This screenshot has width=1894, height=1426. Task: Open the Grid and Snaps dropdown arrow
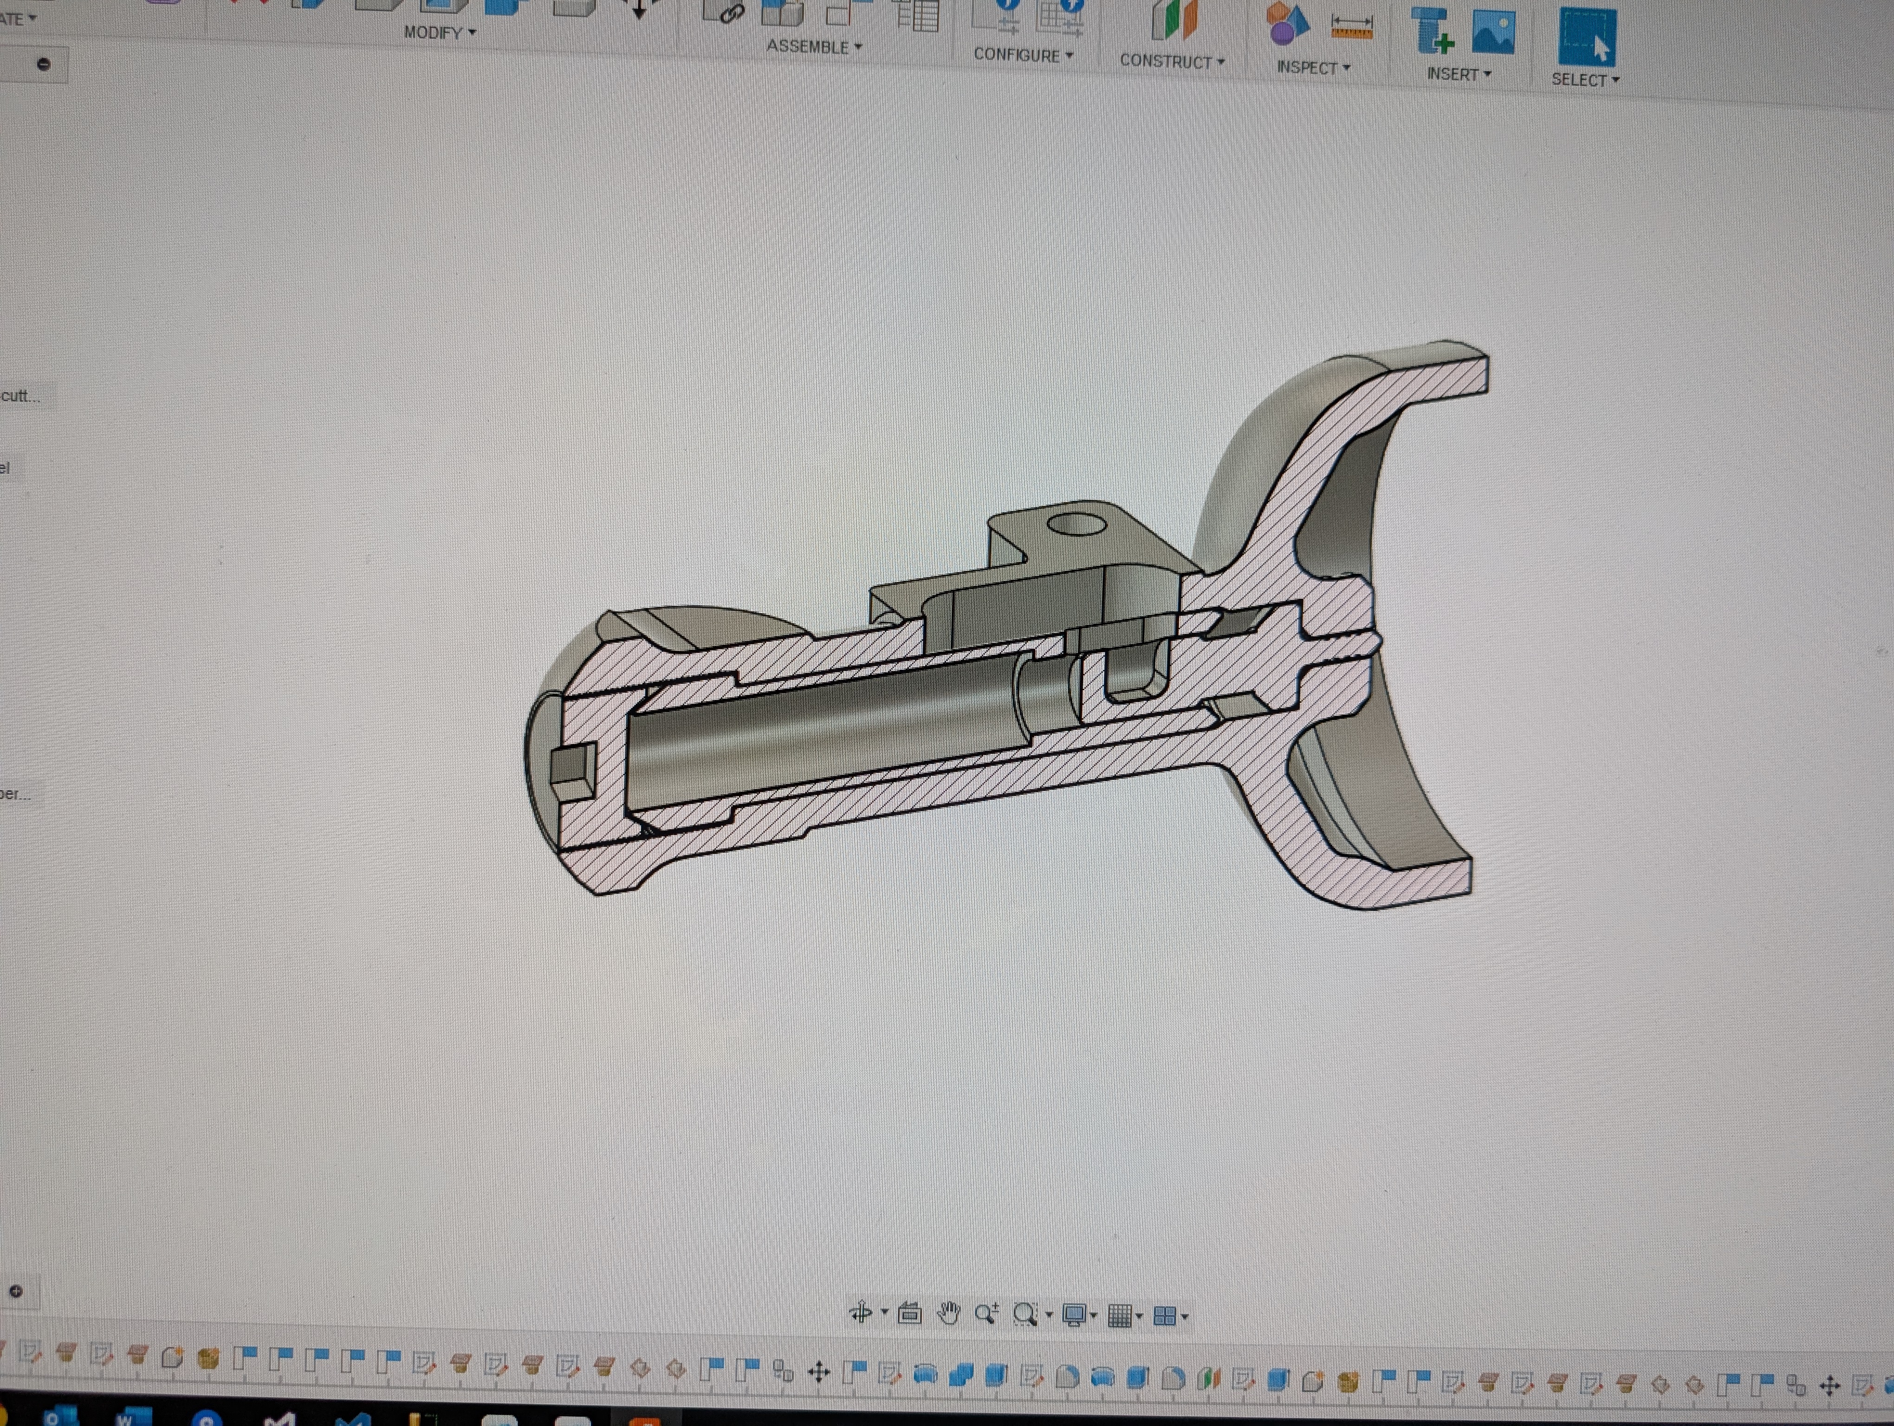point(1139,1316)
